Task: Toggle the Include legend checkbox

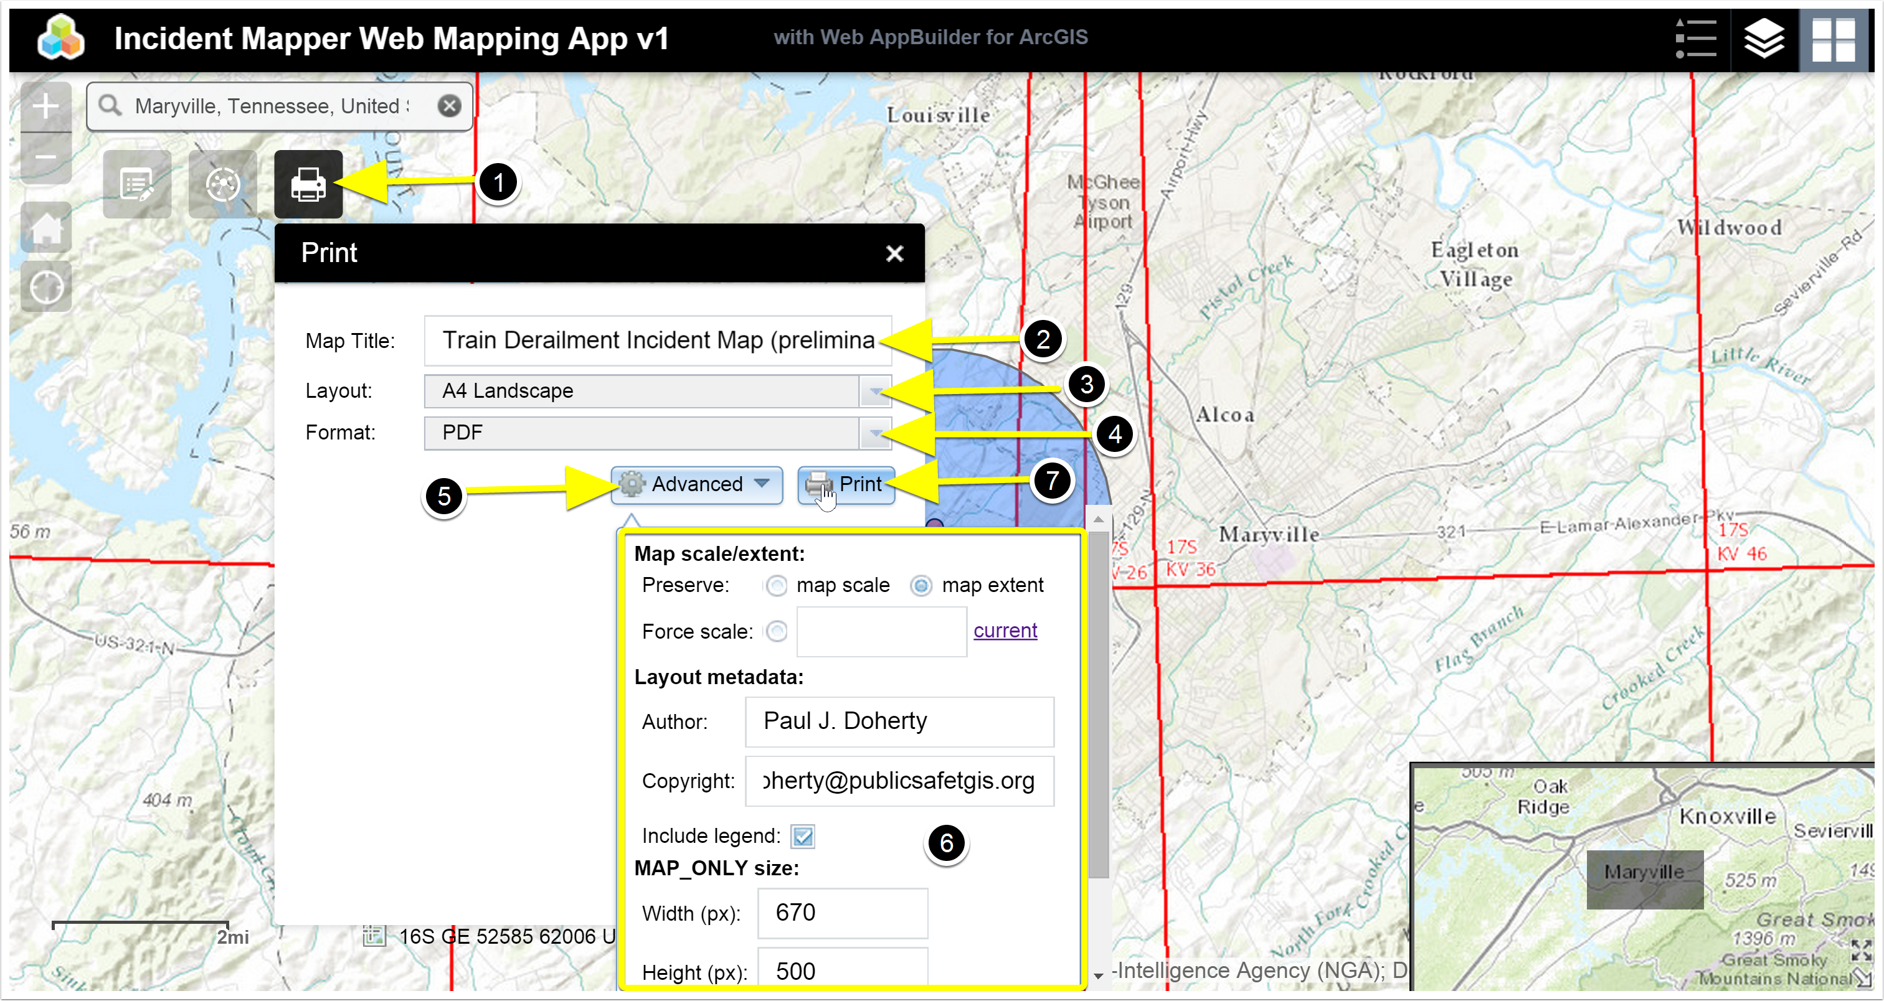Action: click(x=803, y=836)
